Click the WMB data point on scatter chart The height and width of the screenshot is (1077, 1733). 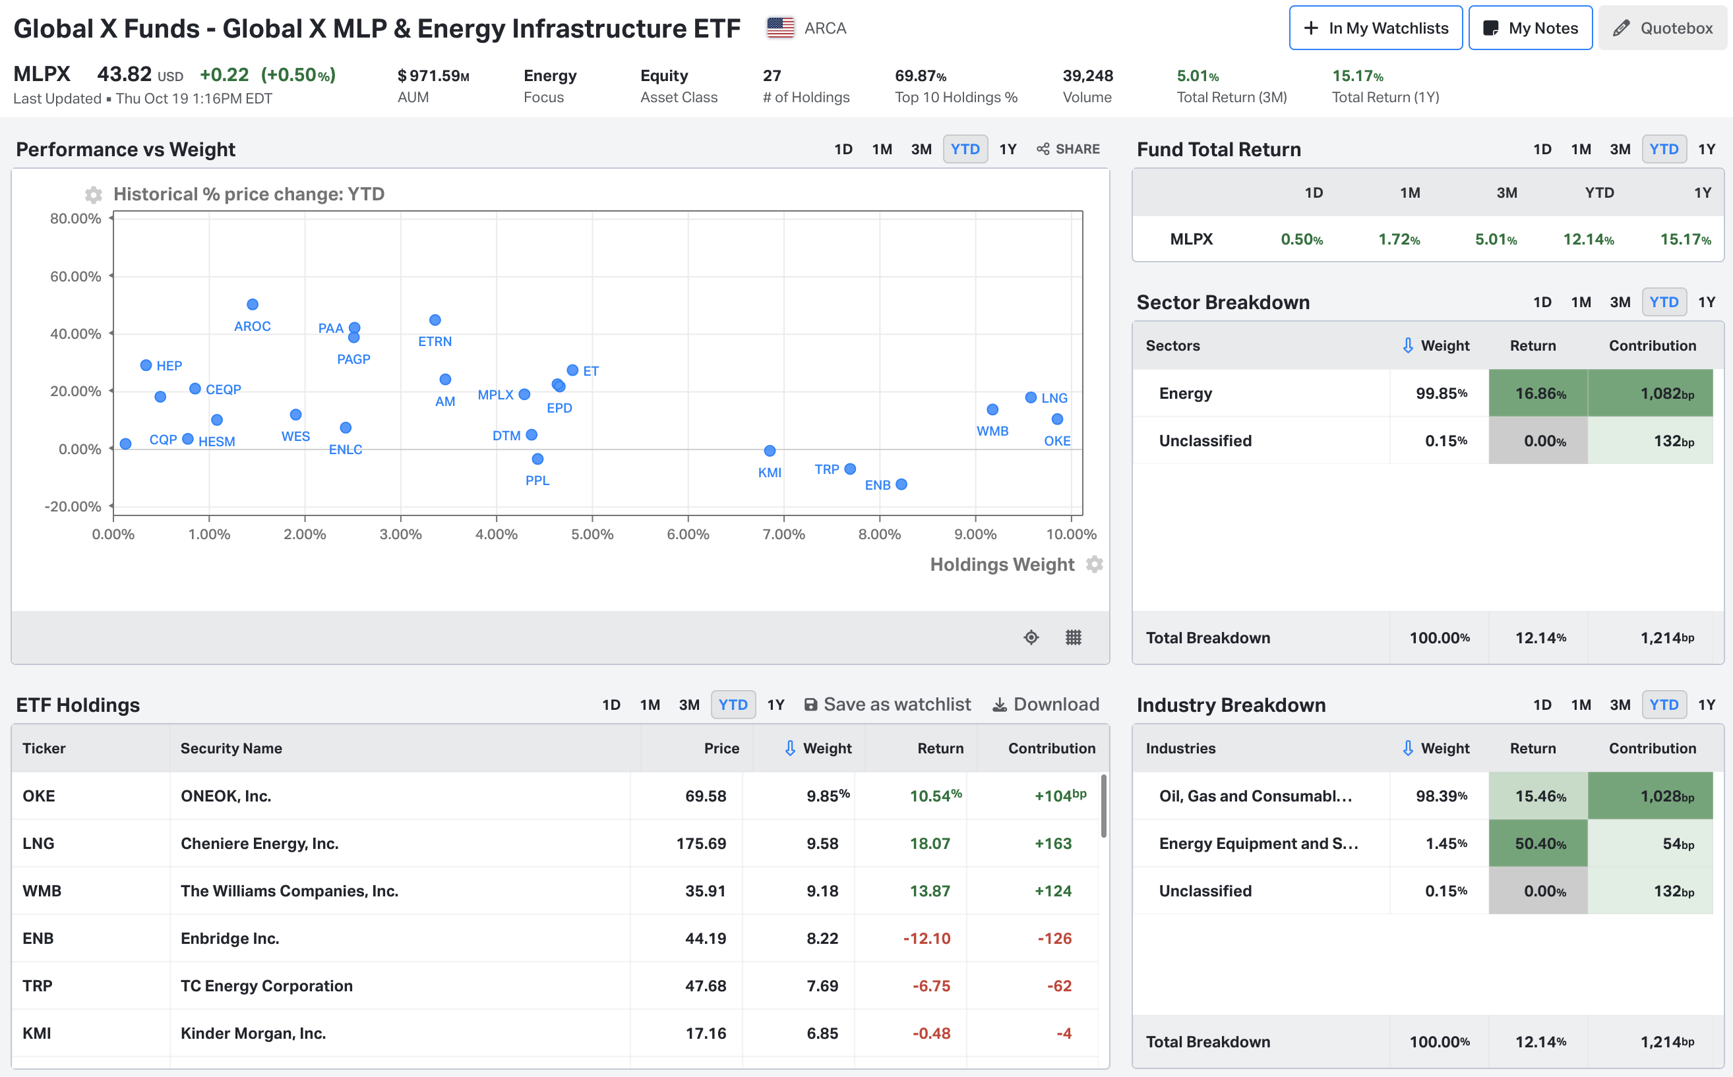[992, 409]
